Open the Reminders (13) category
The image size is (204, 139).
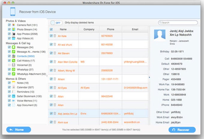pyautogui.click(x=25, y=92)
